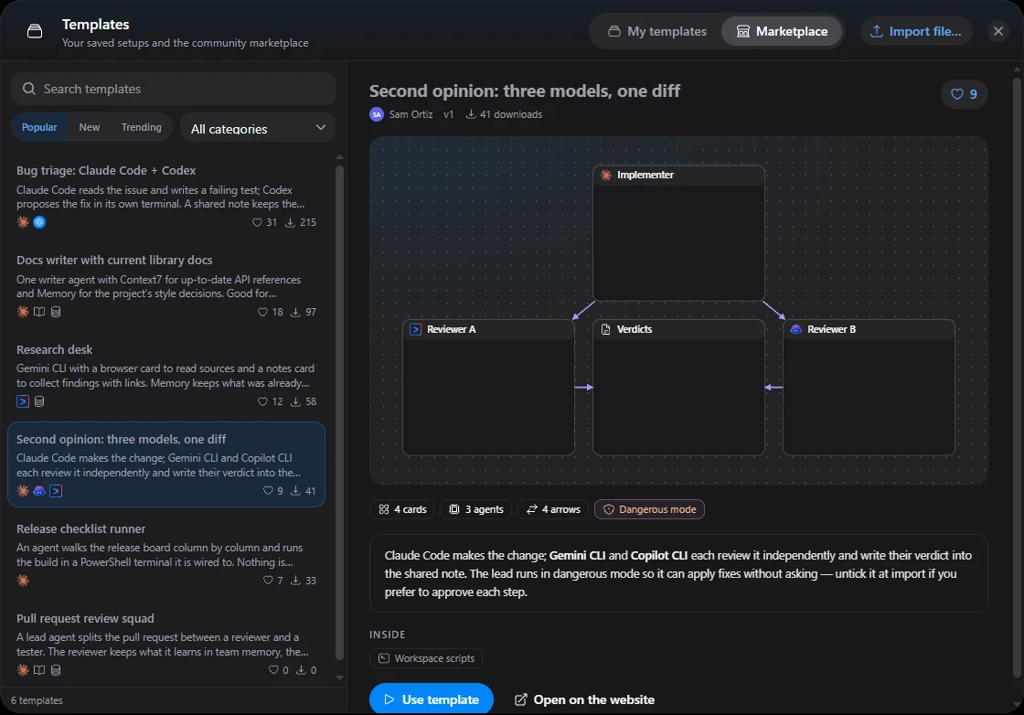The image size is (1024, 715).
Task: Click heart icon with 31 likes
Action: [257, 223]
